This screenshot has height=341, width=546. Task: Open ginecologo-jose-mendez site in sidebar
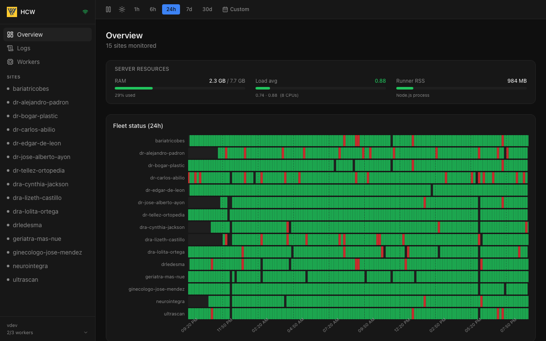(47, 252)
